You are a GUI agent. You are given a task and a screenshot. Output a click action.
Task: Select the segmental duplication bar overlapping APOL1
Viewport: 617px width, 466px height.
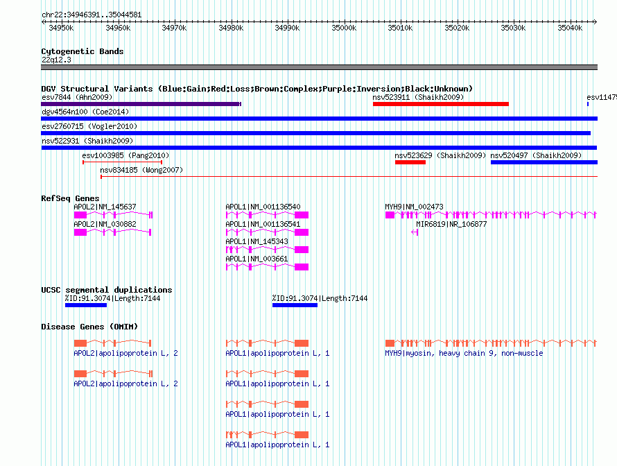click(295, 305)
